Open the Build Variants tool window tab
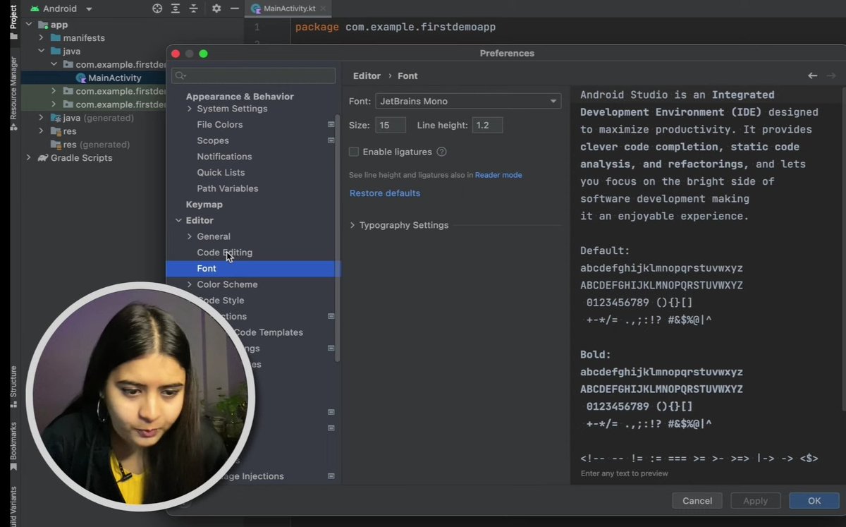Screen dimensions: 846x527 pos(13,507)
